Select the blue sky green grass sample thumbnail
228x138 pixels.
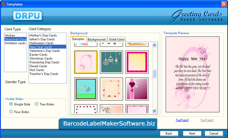(x=85, y=89)
